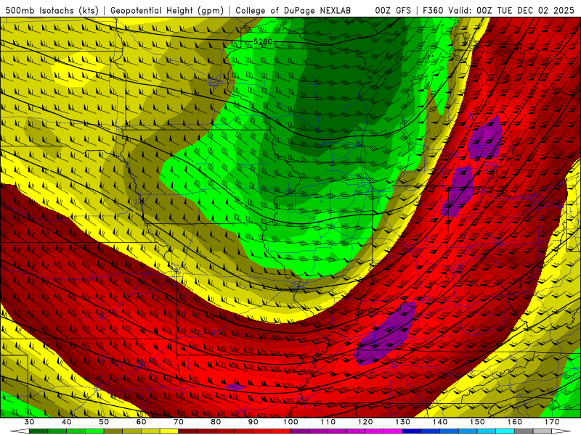Click the 'F360' forecast hour text
Viewport: 581px width, 435px height.
coord(433,10)
